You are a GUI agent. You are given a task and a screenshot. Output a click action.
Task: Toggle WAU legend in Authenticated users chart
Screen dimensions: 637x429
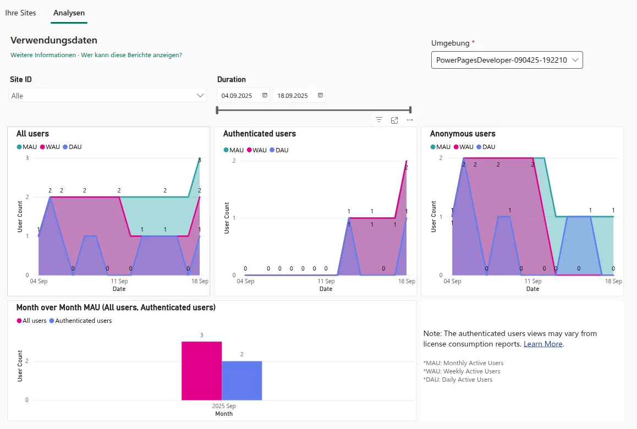[257, 150]
